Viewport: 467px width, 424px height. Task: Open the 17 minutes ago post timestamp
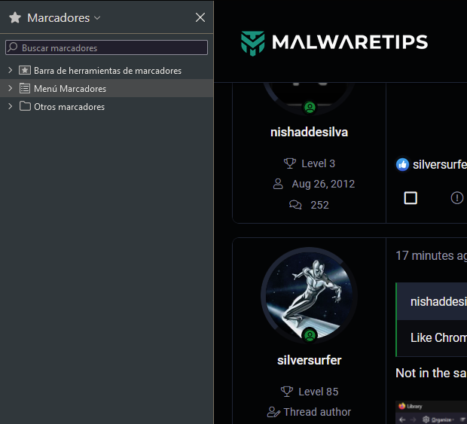(431, 256)
